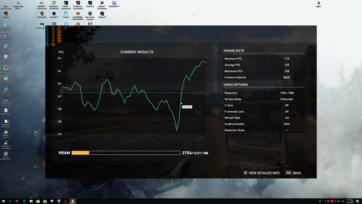Select the Far Cry 5 taskbar icon

point(73,201)
